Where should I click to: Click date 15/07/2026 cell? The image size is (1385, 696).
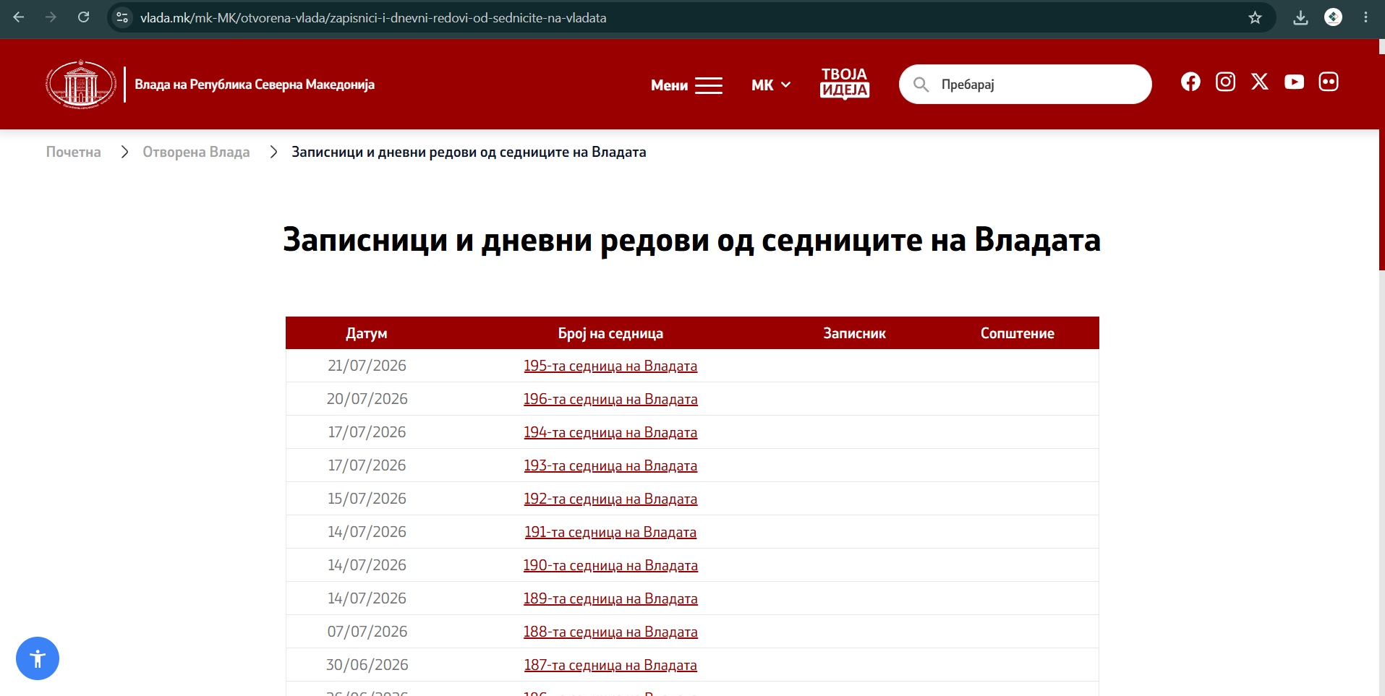click(x=367, y=499)
